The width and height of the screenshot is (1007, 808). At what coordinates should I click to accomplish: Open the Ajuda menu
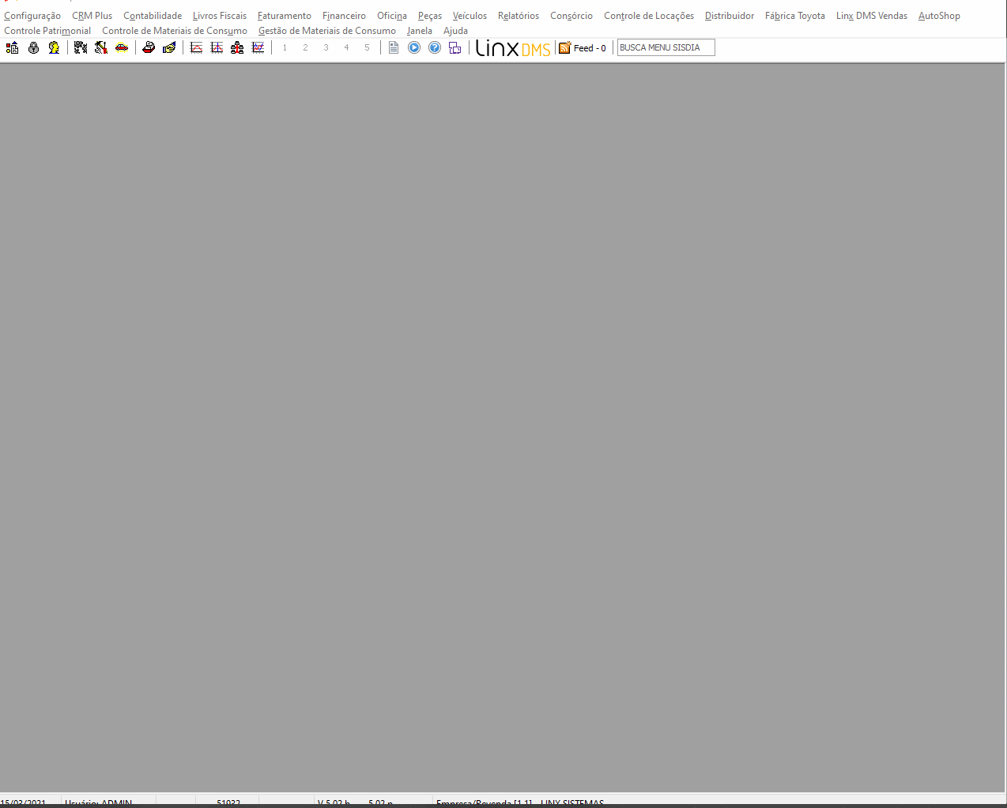pos(455,31)
